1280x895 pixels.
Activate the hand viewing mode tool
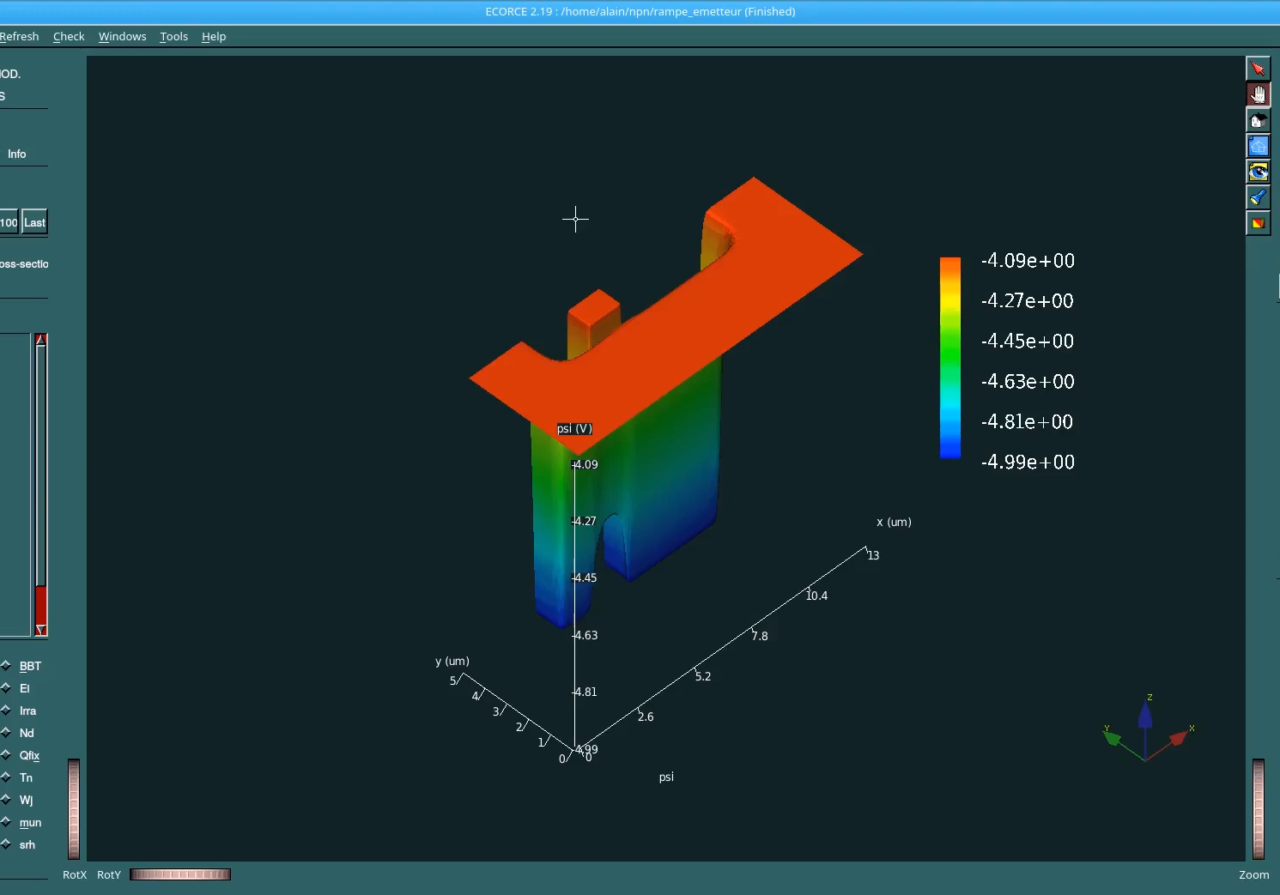(1258, 94)
